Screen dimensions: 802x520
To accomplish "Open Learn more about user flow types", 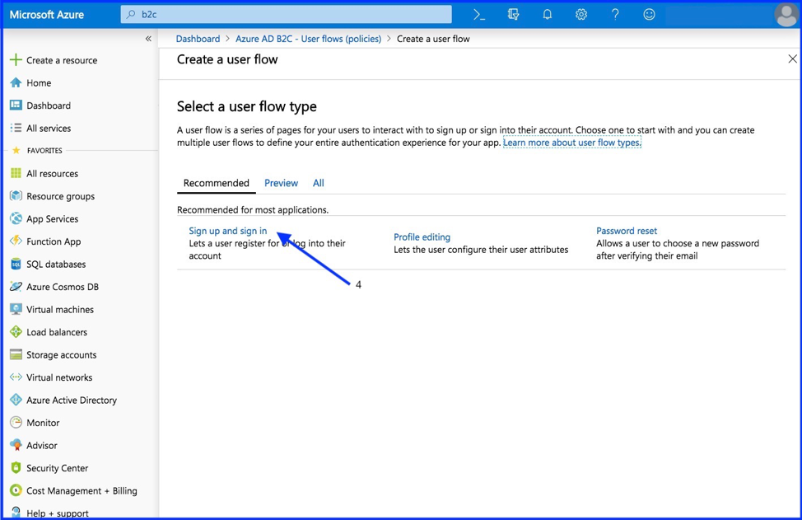I will 571,143.
